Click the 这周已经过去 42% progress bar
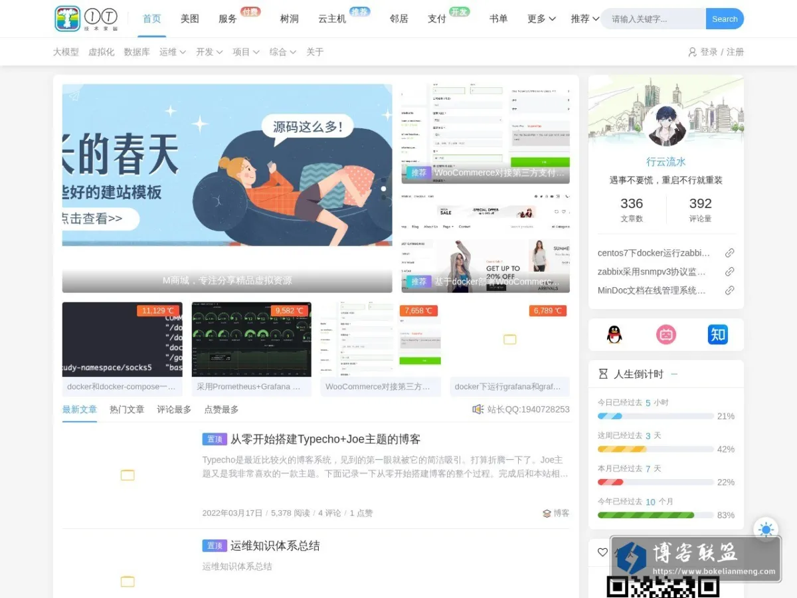 (x=656, y=449)
